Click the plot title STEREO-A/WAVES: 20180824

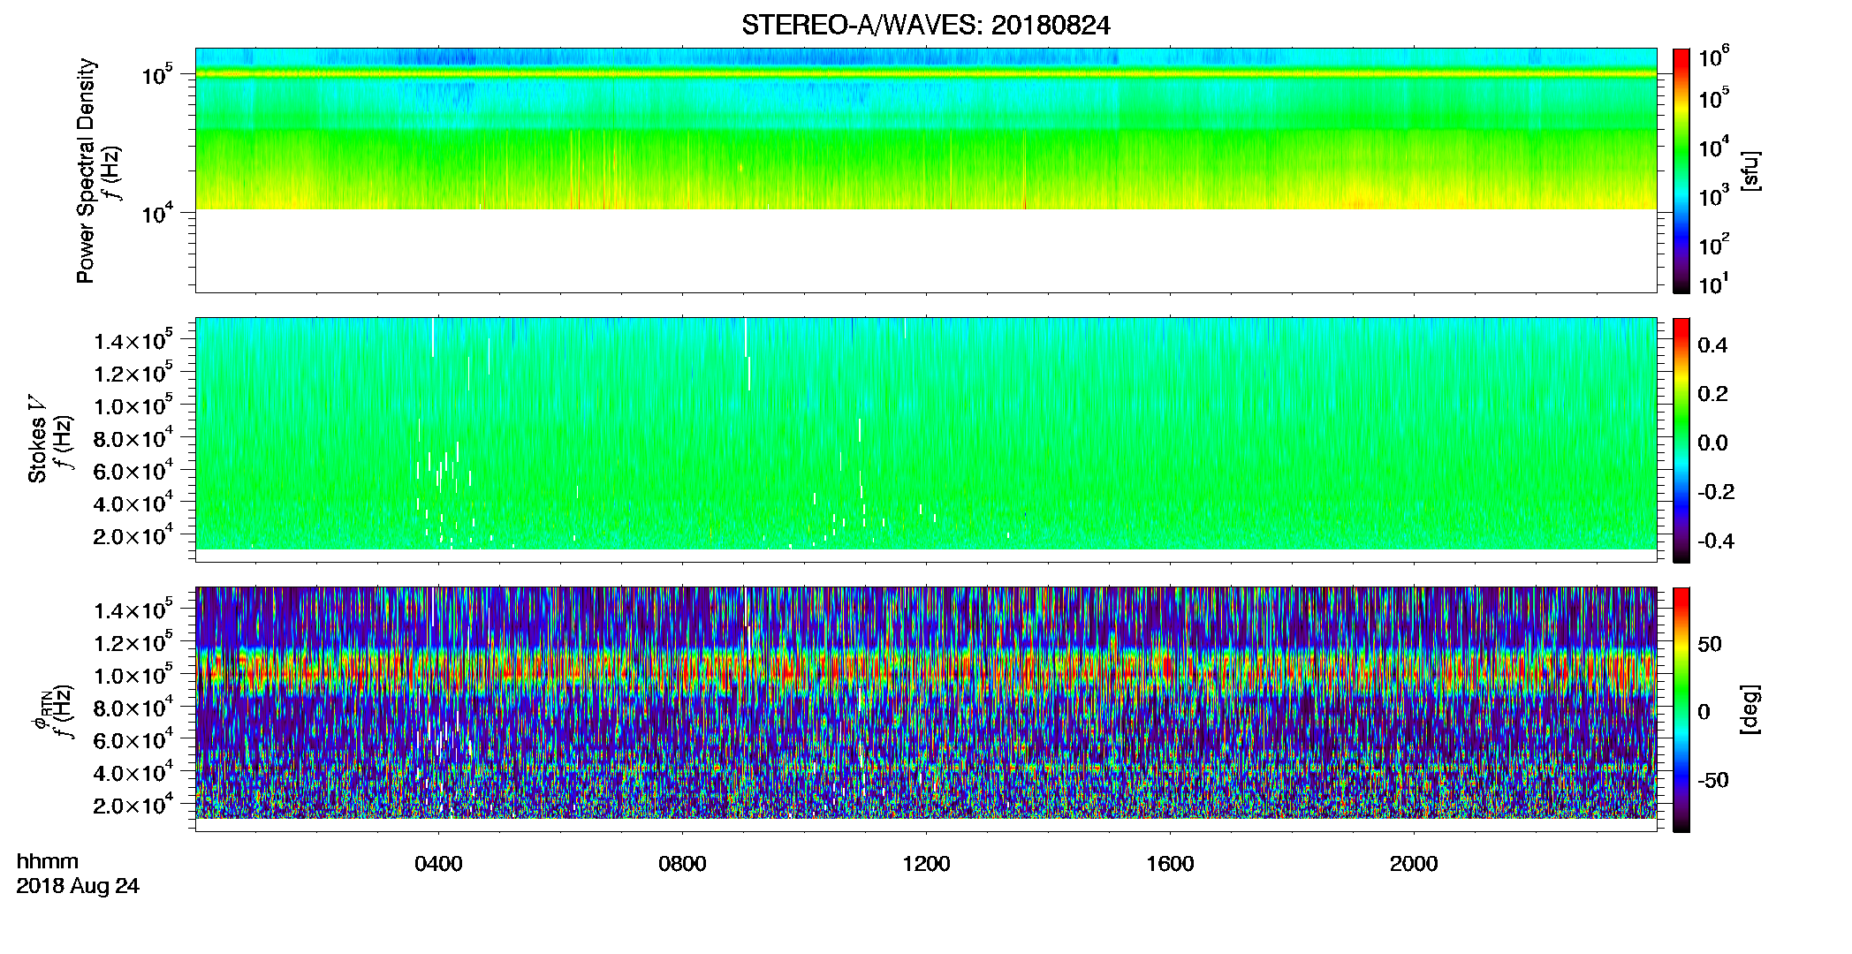(925, 26)
